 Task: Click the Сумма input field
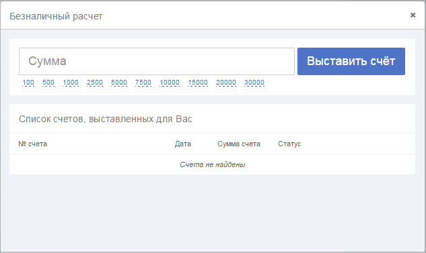[157, 62]
